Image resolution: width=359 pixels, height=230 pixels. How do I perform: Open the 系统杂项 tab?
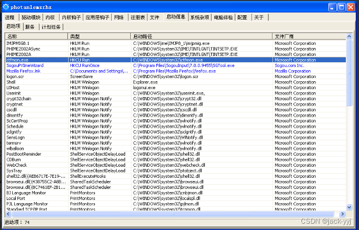click(200, 17)
